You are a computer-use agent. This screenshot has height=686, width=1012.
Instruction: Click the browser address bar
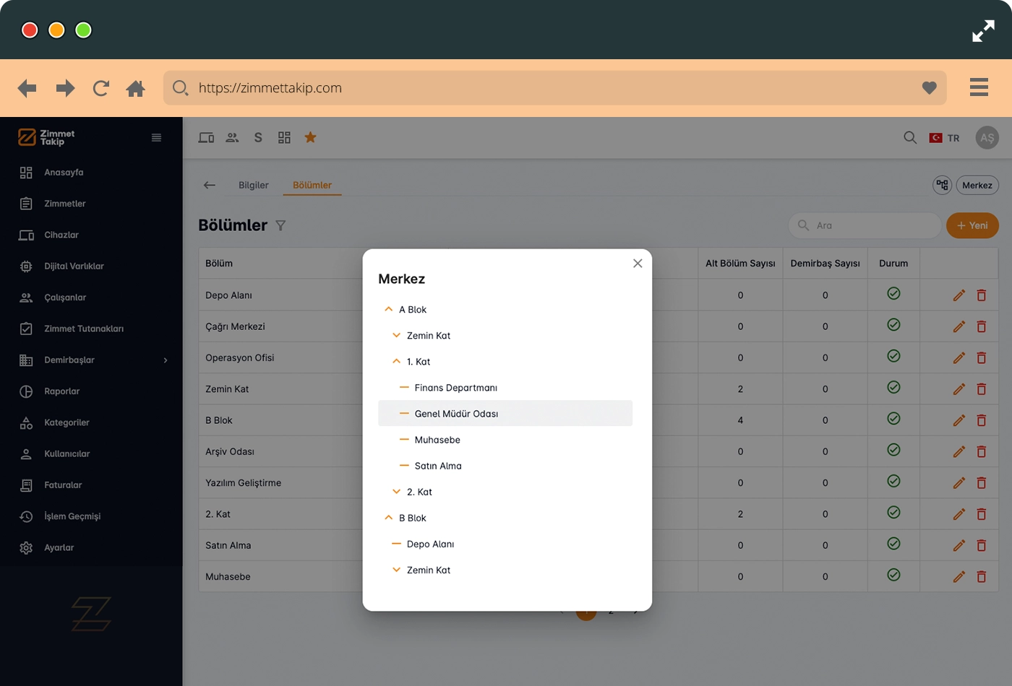[555, 88]
